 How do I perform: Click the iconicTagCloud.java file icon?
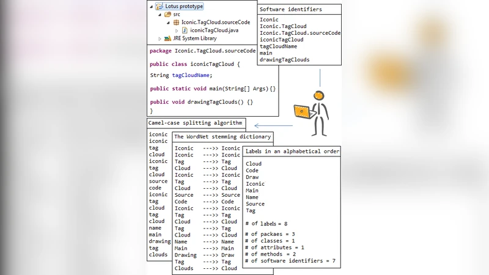tap(185, 30)
